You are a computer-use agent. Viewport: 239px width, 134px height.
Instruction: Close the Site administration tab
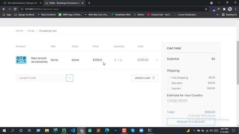click(x=41, y=3)
